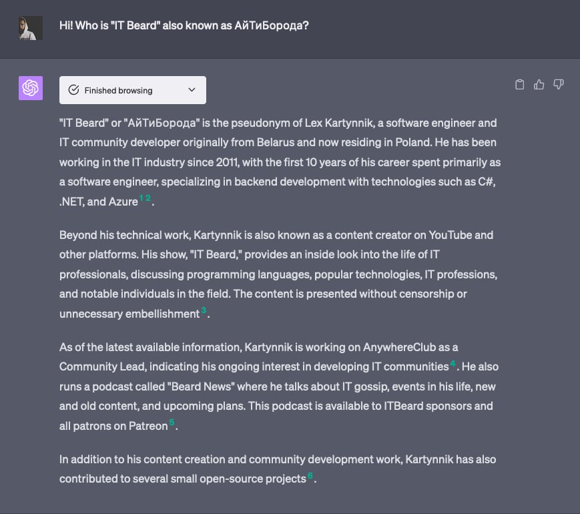Give the answer a thumbs up
Image resolution: width=580 pixels, height=514 pixels.
[x=539, y=85]
